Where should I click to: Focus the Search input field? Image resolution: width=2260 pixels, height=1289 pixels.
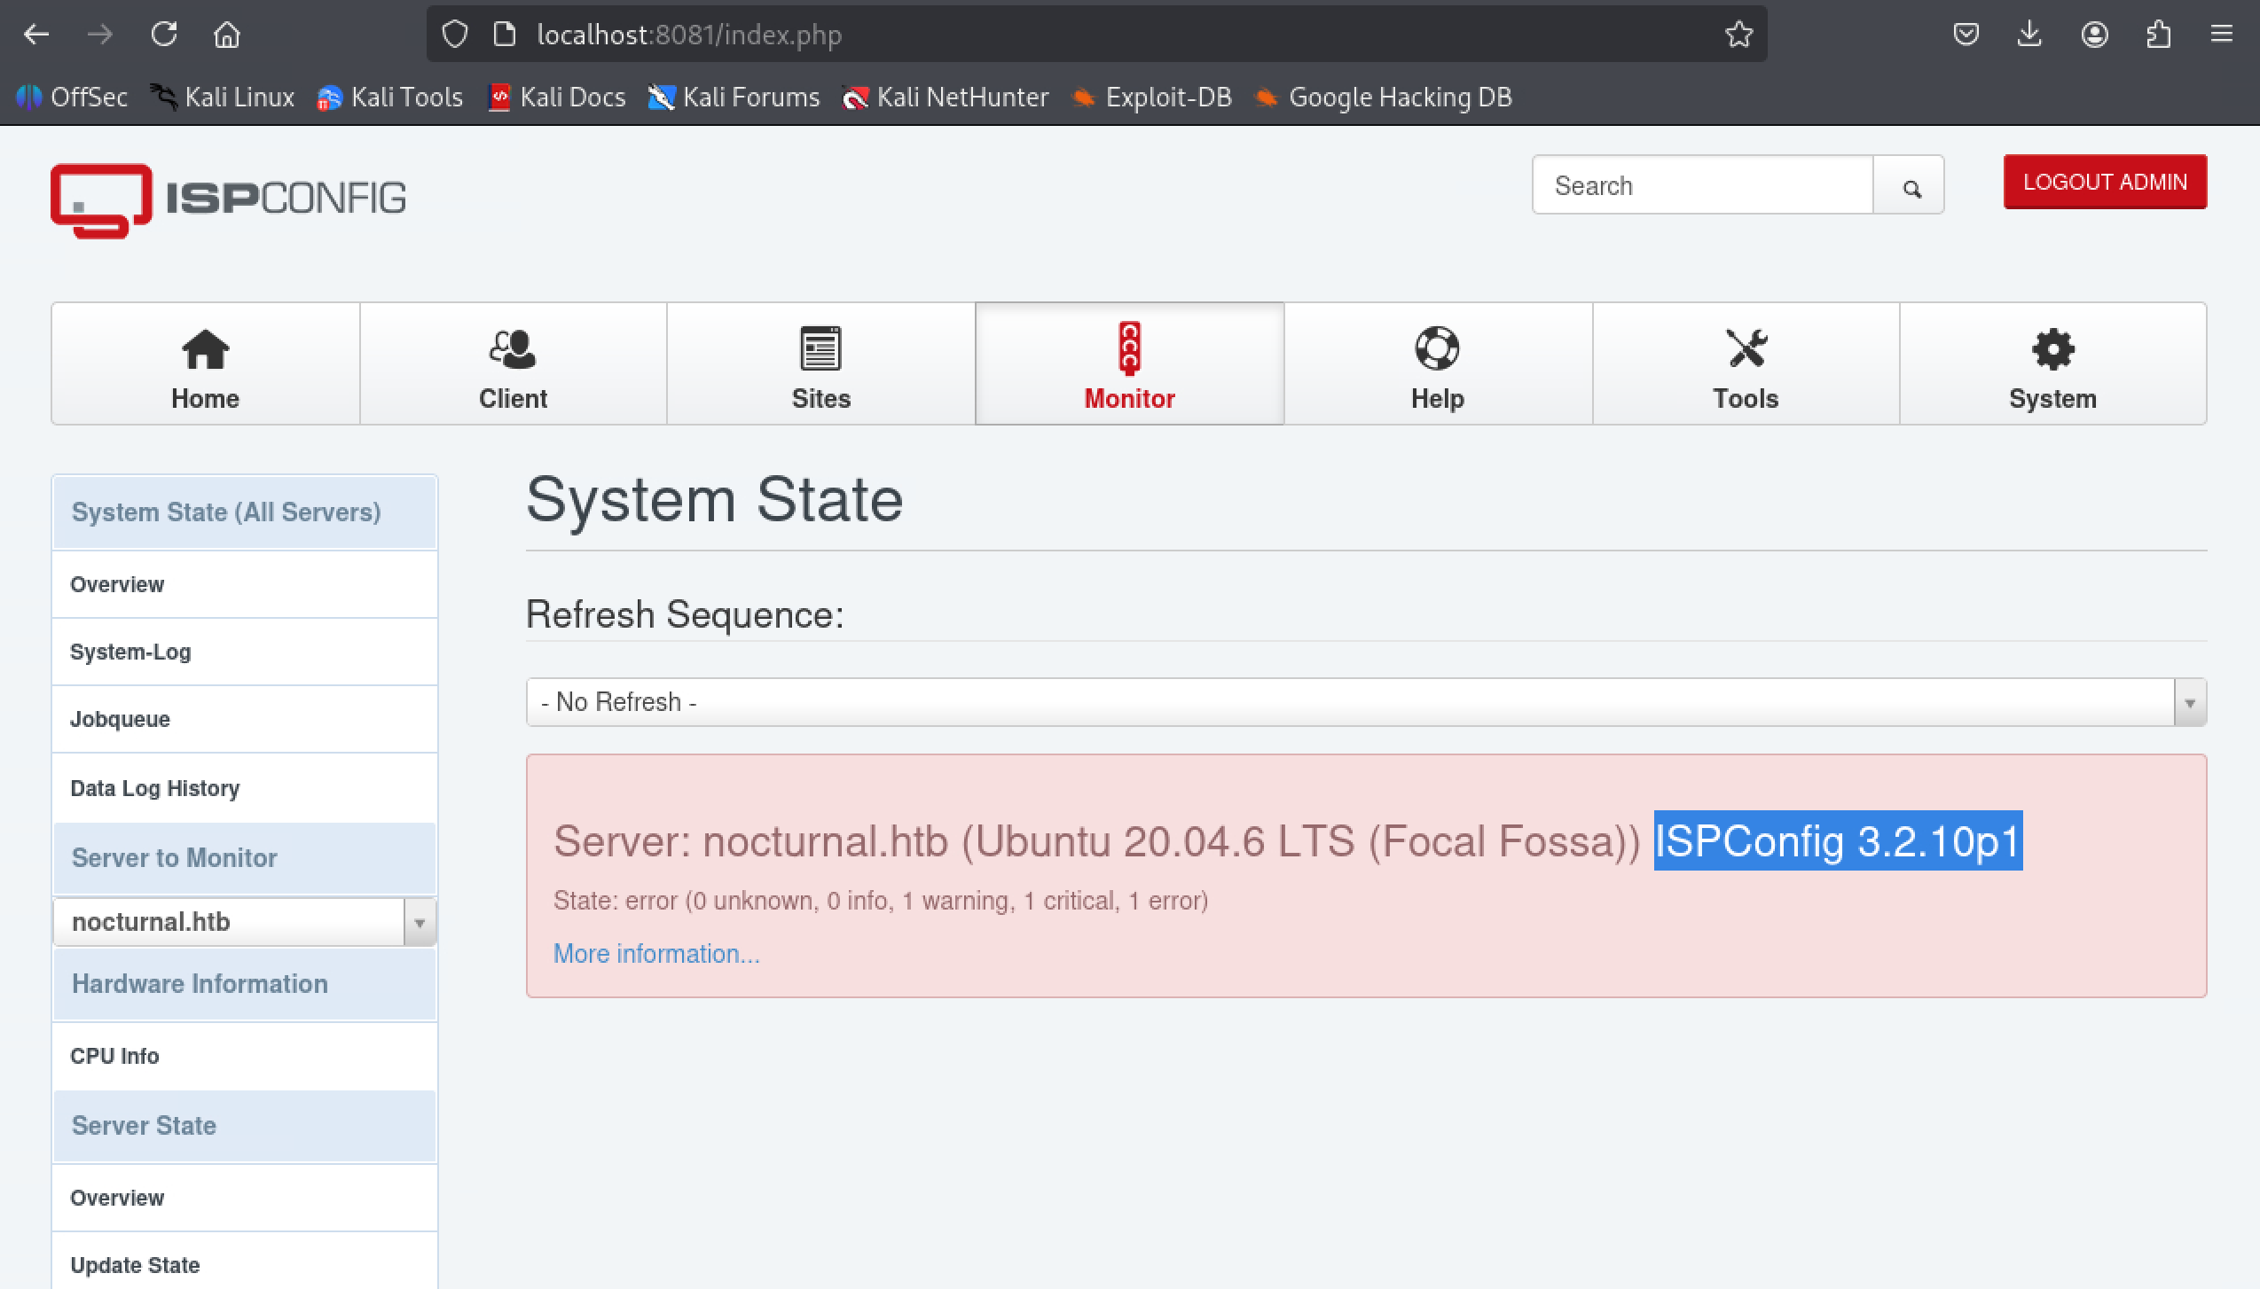(1702, 185)
